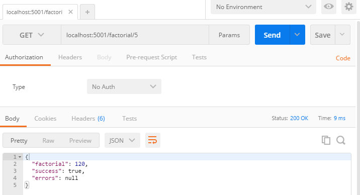Open manage environments gear icon
The height and width of the screenshot is (195, 360).
coord(349,7)
